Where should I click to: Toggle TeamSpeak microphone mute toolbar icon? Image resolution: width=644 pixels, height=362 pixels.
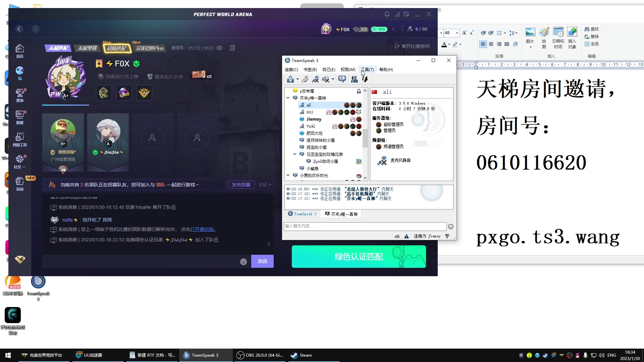click(315, 79)
